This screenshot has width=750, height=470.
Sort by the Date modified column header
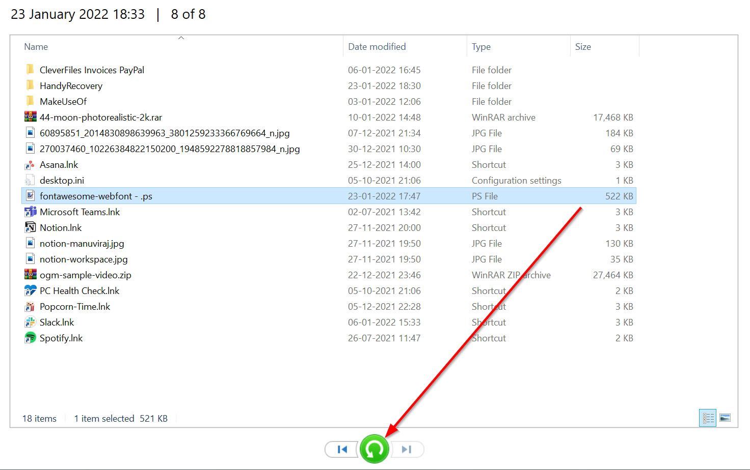pos(377,47)
